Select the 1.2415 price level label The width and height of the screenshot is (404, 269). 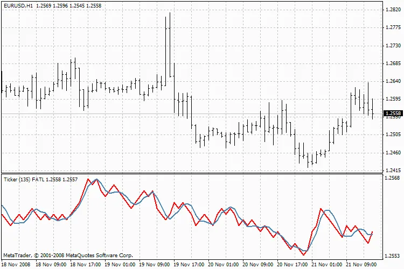click(x=393, y=170)
